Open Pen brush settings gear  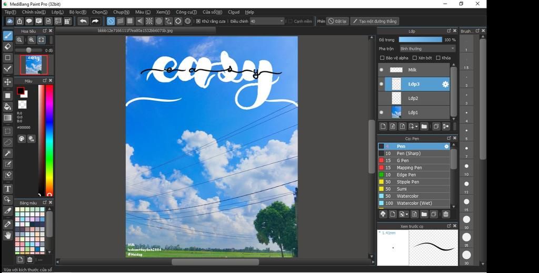coord(446,146)
